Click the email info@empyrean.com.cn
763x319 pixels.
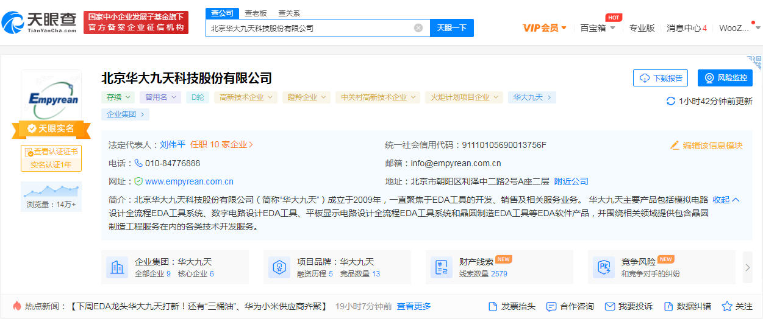[456, 163]
